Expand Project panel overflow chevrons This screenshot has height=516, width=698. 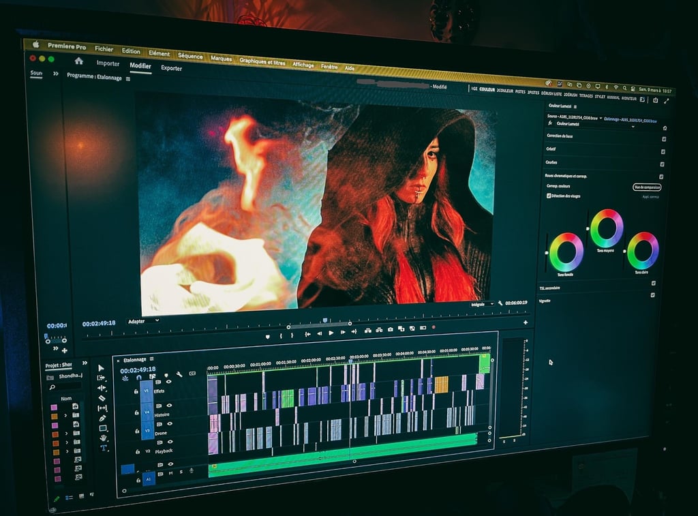pyautogui.click(x=85, y=363)
